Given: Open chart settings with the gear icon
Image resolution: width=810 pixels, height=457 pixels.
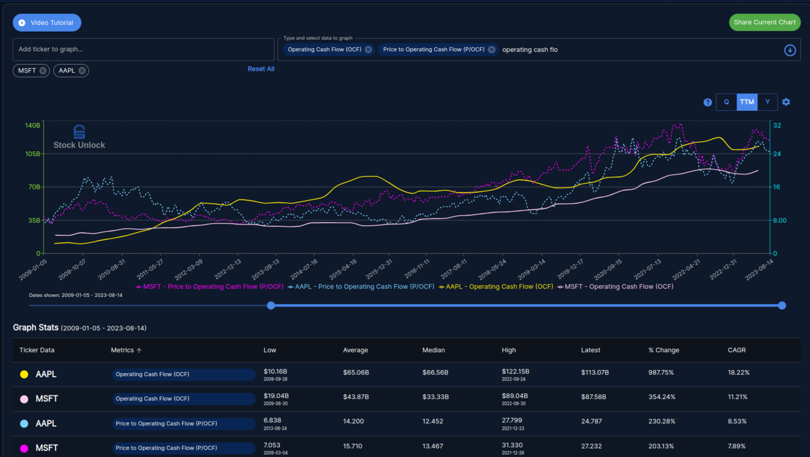Looking at the screenshot, I should point(786,102).
